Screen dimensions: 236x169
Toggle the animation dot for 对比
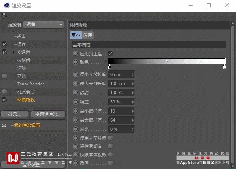click(x=76, y=129)
